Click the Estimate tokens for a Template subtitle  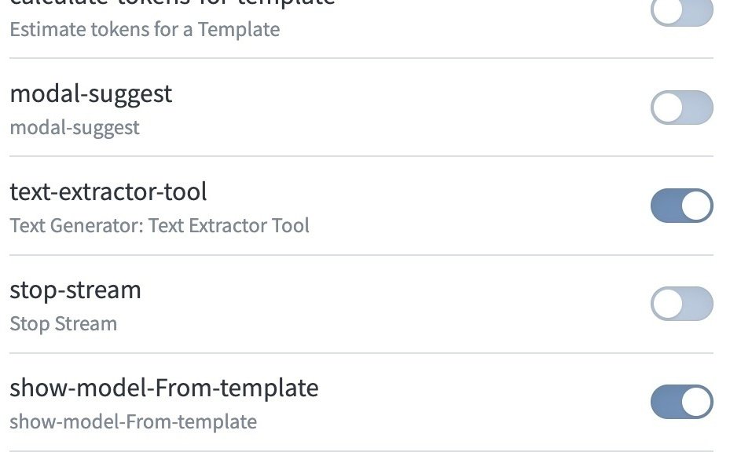pos(145,30)
